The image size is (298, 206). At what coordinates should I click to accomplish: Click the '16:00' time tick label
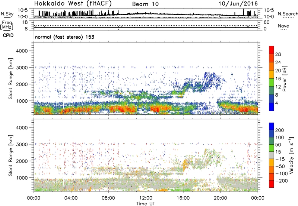coord(183,198)
